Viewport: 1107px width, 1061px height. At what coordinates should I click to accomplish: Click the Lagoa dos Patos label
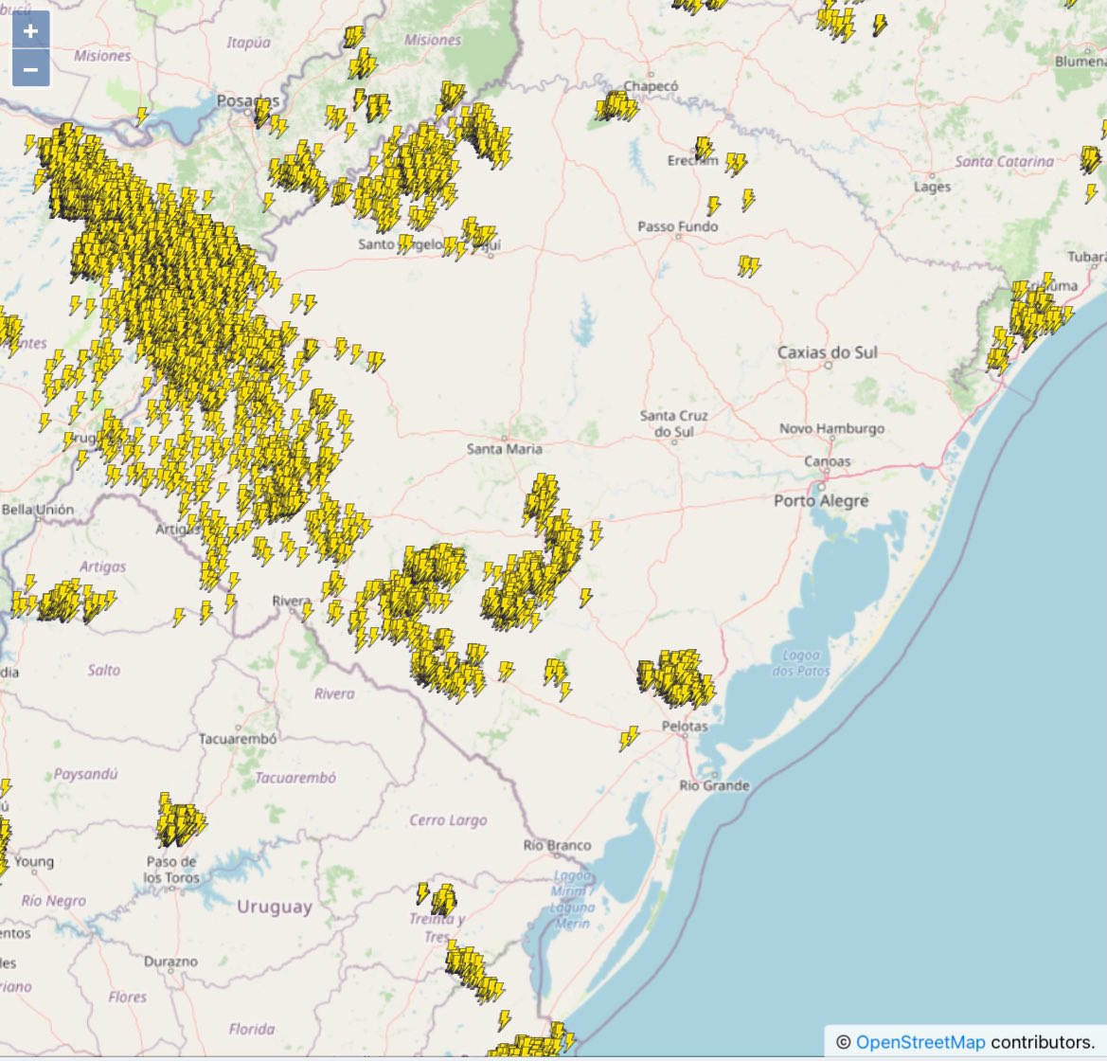(x=800, y=662)
